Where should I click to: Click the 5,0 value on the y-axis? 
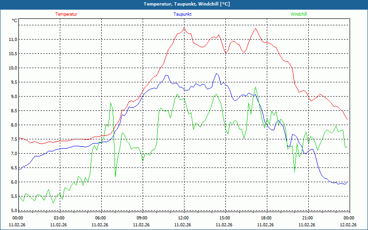[x=13, y=211]
